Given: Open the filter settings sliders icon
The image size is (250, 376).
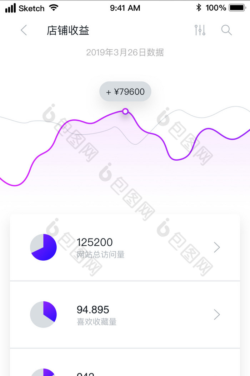Looking at the screenshot, I should [x=200, y=30].
